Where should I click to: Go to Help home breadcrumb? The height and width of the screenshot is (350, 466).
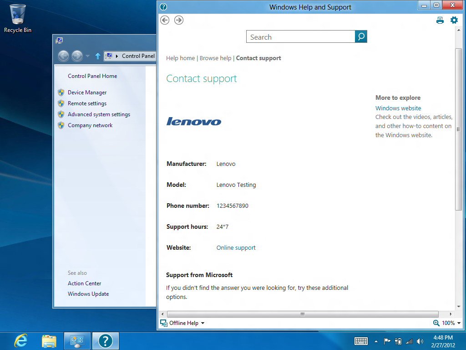point(180,58)
